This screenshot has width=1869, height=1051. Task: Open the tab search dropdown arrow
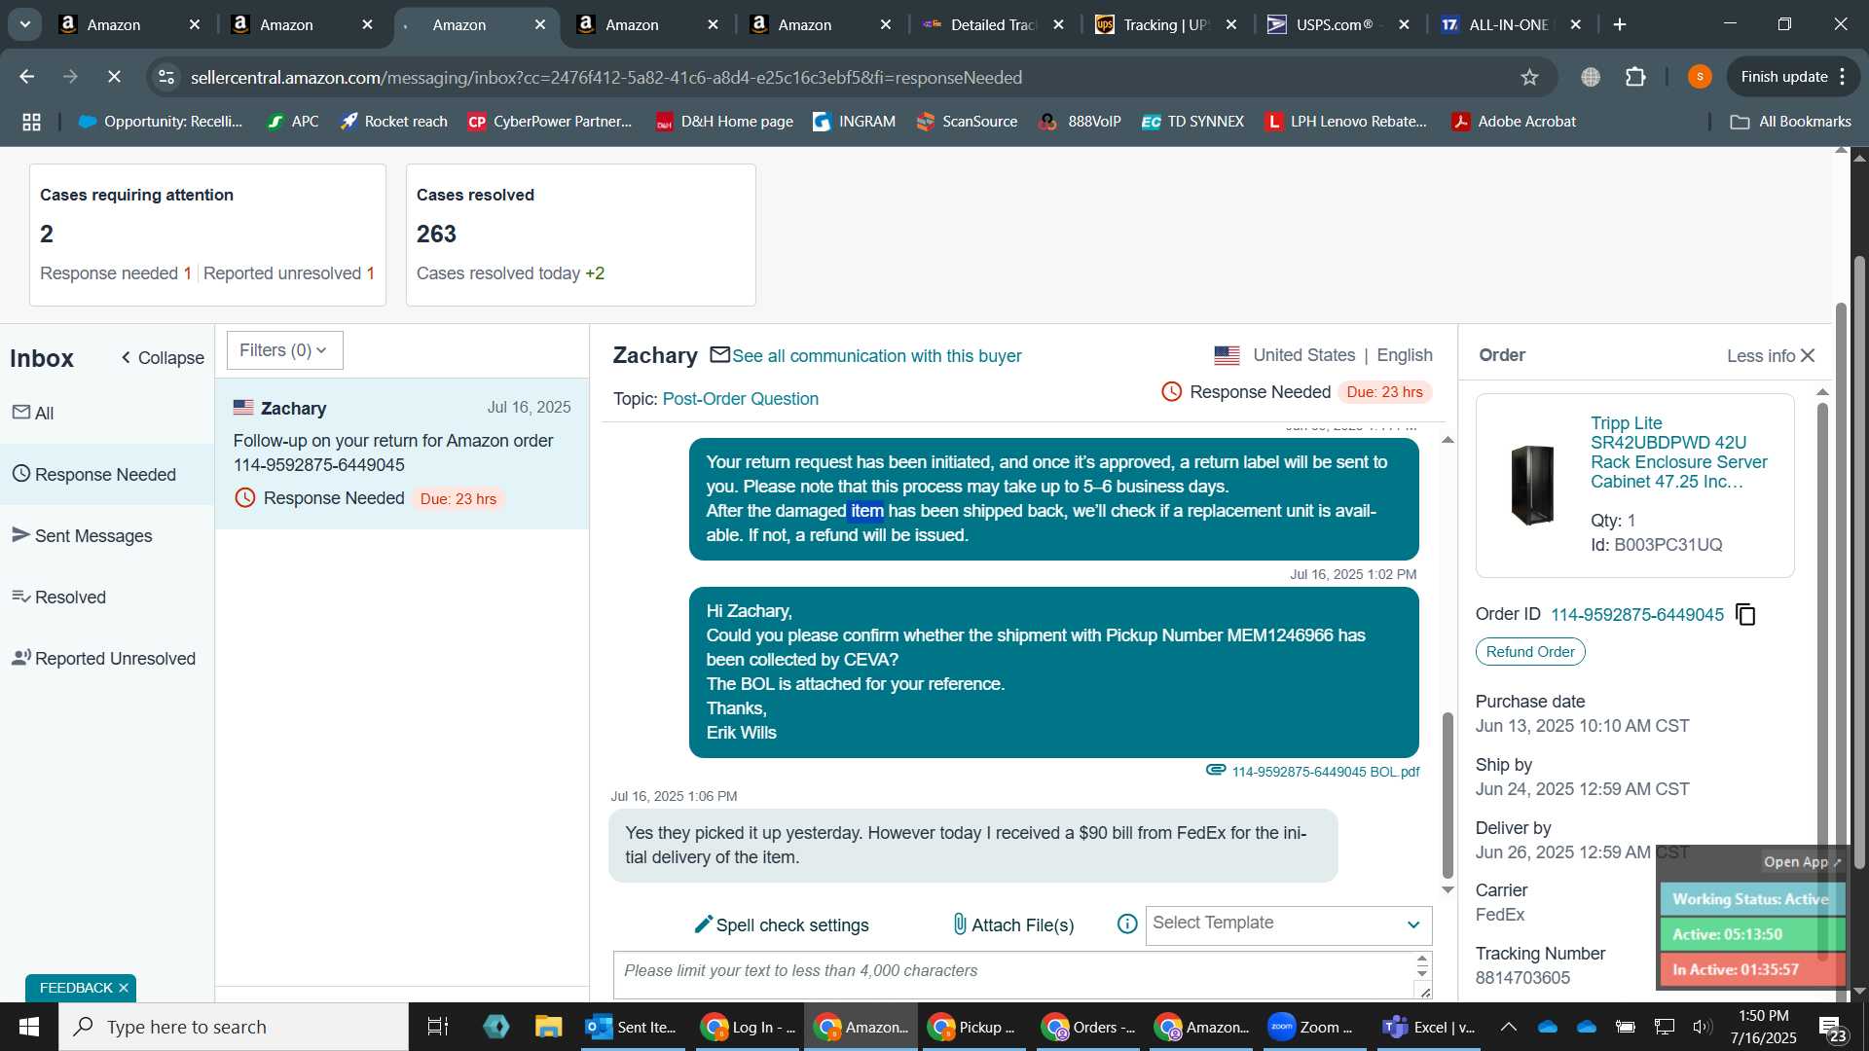click(x=25, y=24)
